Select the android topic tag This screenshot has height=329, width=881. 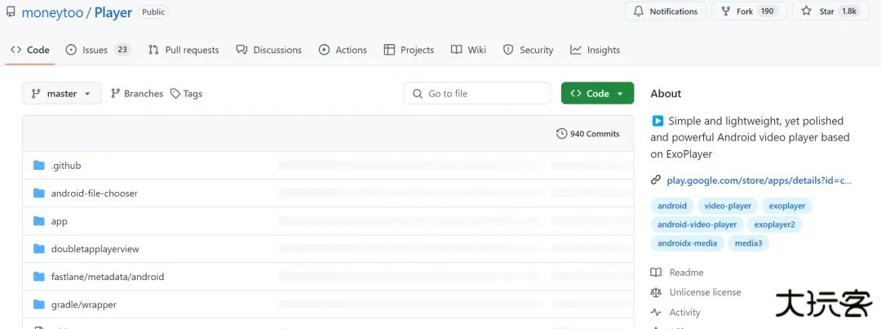click(x=672, y=206)
